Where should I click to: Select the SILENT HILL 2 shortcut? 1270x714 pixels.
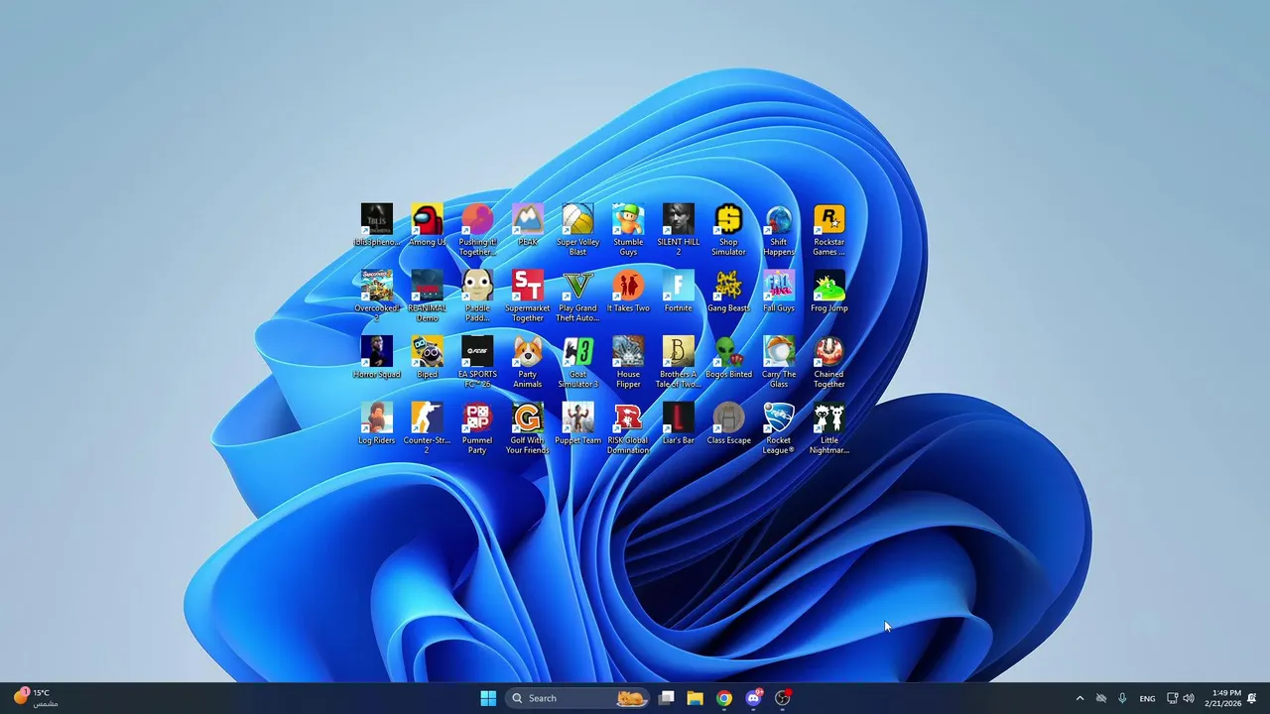point(679,230)
